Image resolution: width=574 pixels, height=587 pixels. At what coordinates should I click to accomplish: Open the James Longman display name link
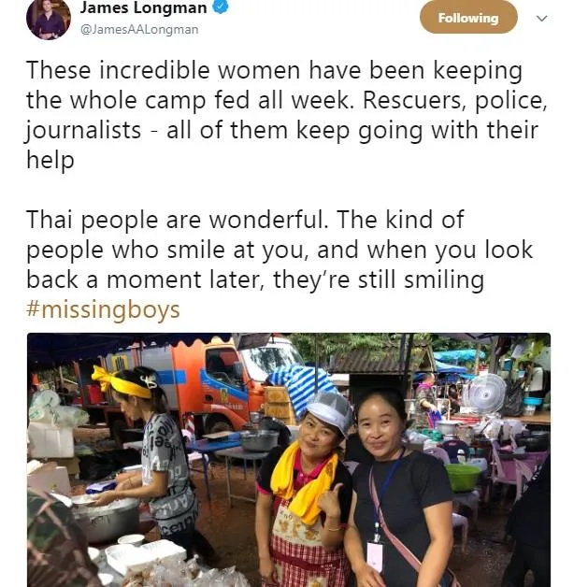coord(143,7)
